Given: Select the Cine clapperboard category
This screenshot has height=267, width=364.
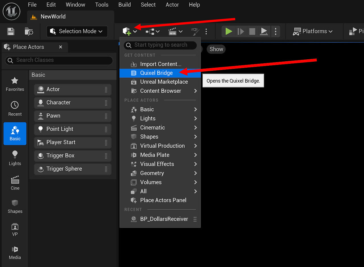Looking at the screenshot, I should pyautogui.click(x=15, y=183).
